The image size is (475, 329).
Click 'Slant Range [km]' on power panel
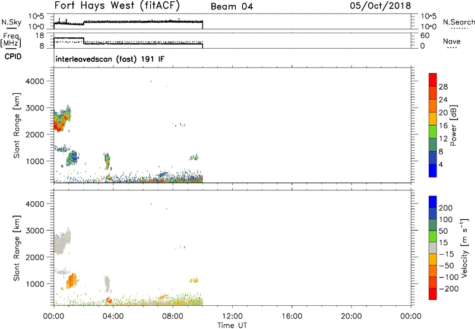[17, 125]
